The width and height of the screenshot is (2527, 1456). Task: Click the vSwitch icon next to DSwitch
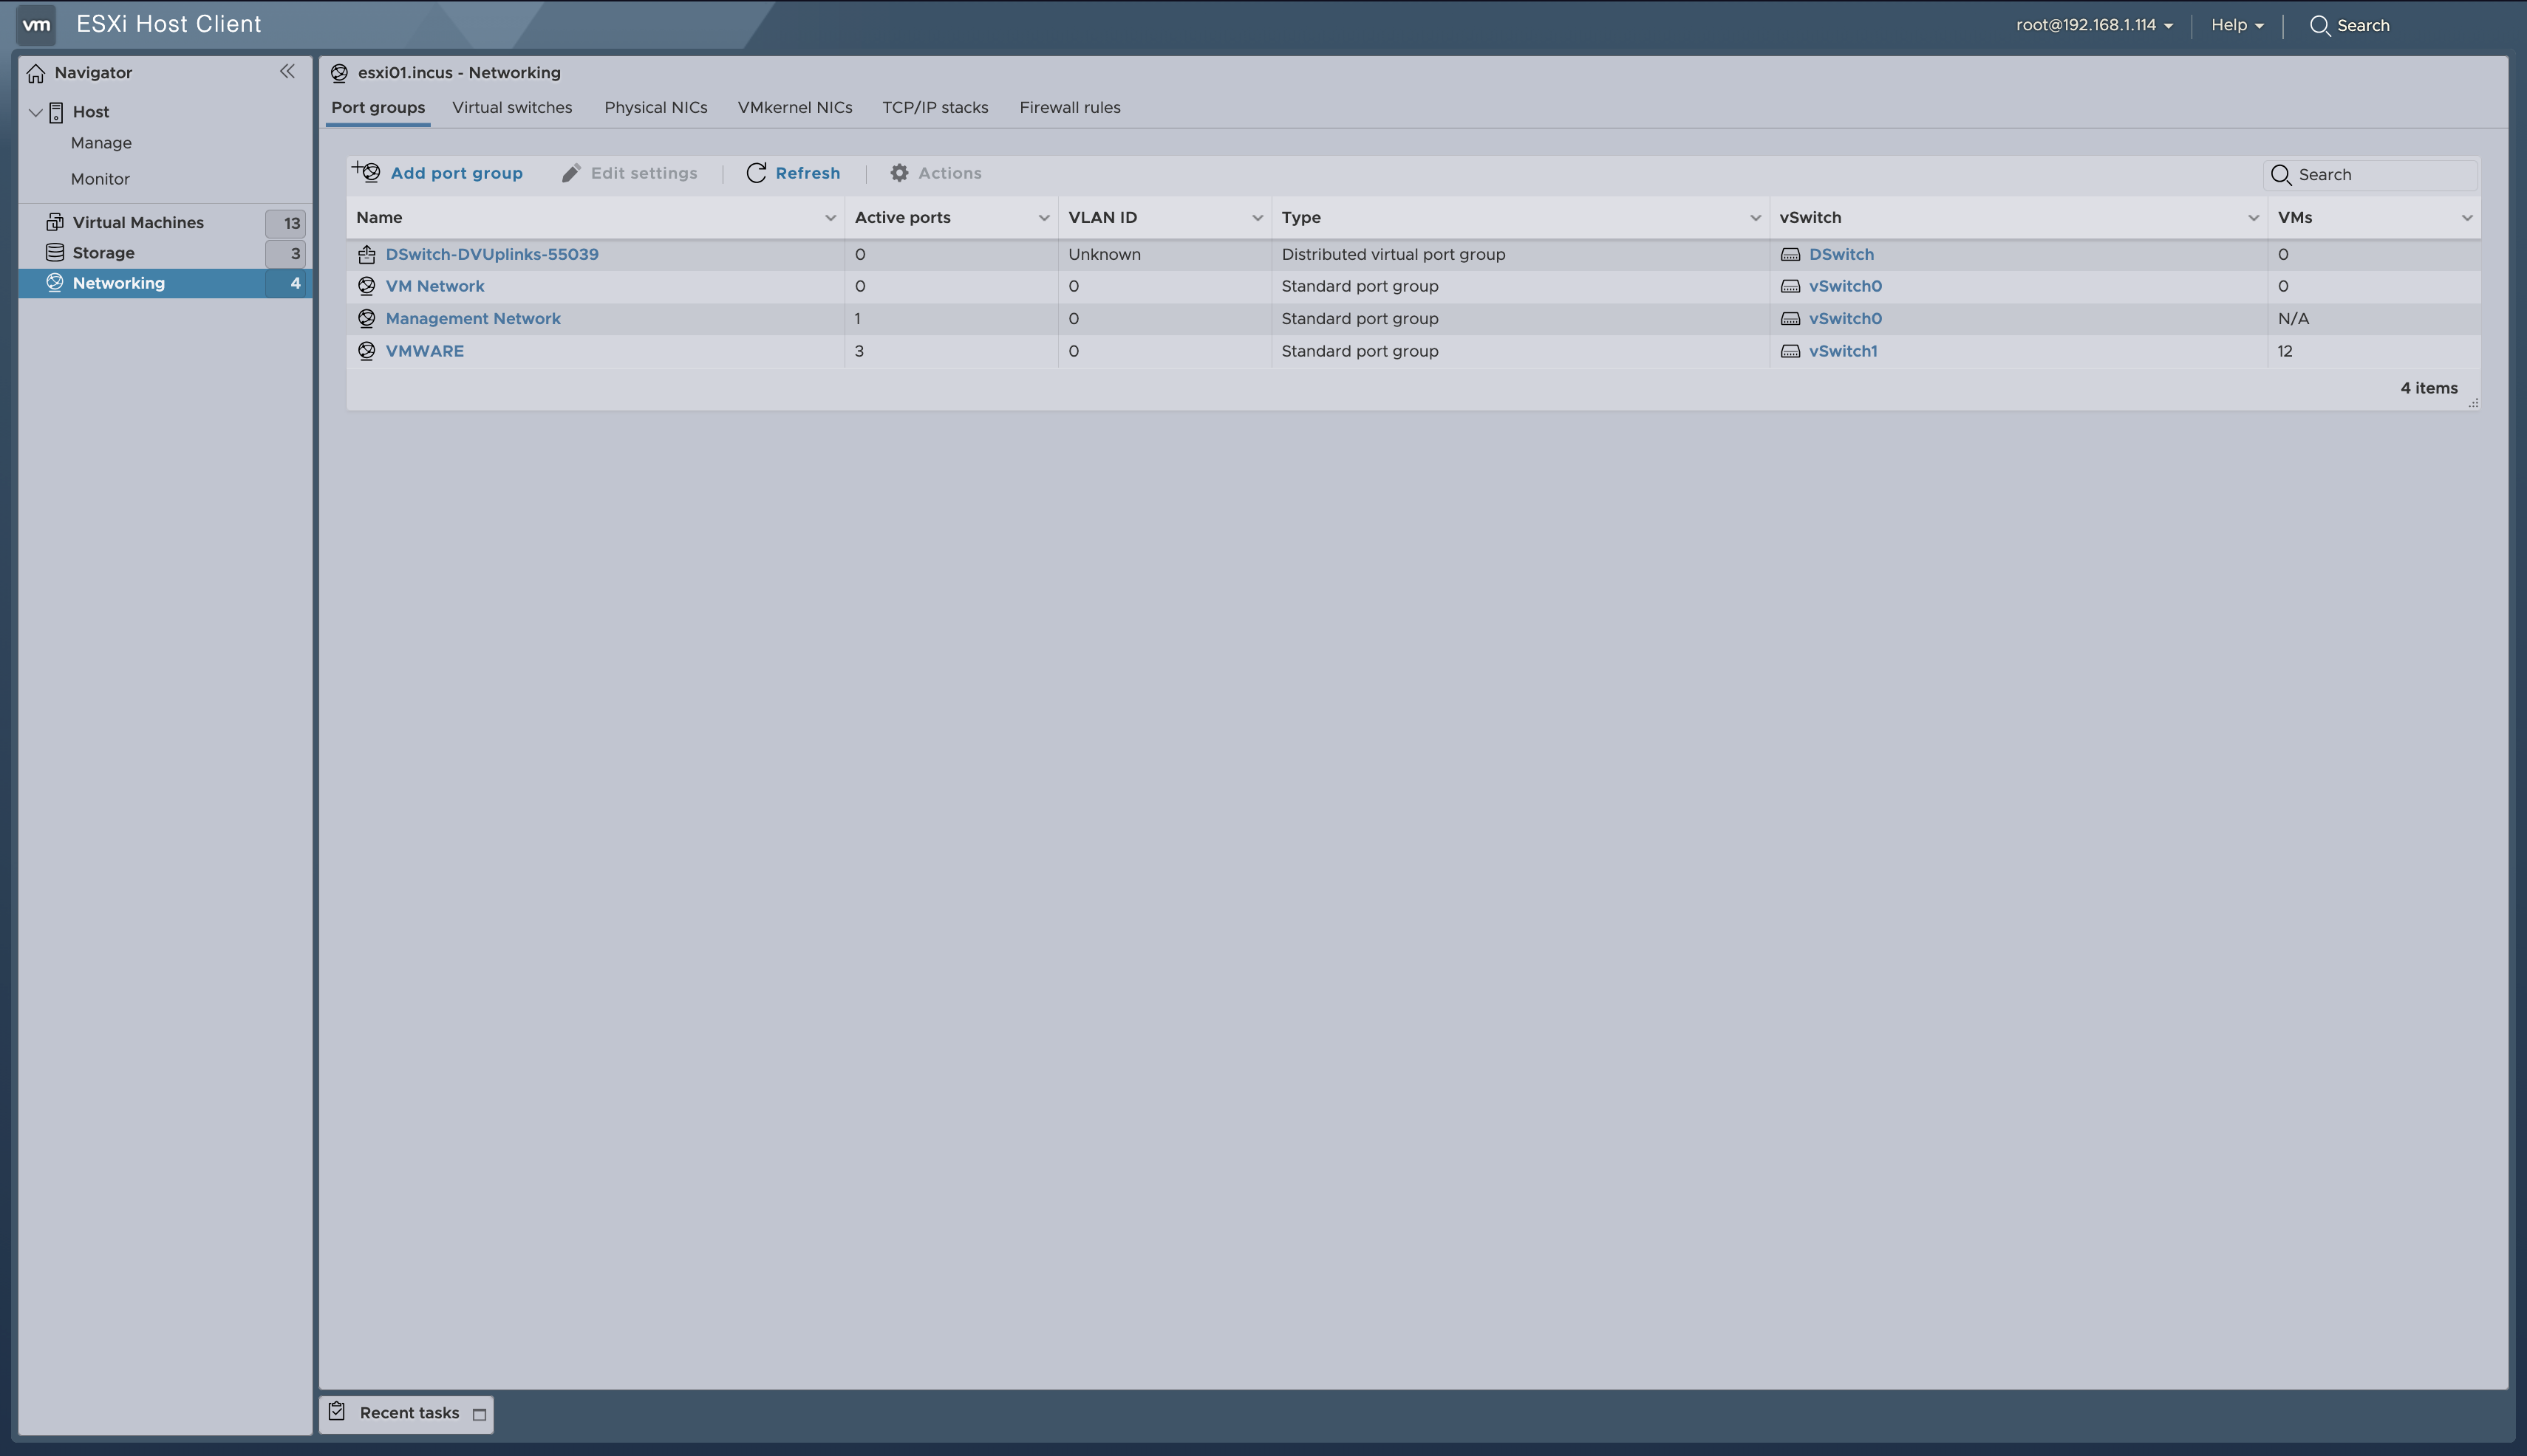click(1790, 254)
